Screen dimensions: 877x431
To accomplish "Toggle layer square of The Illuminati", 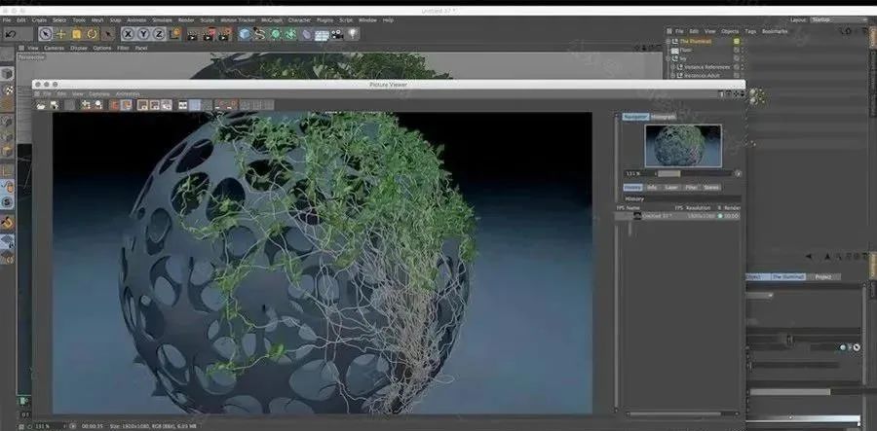I will click(736, 41).
